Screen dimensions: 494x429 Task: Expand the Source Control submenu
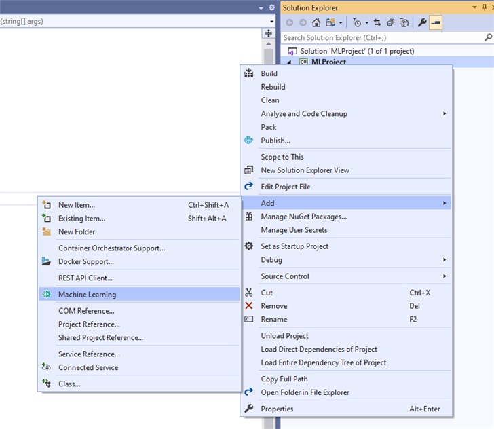point(347,276)
